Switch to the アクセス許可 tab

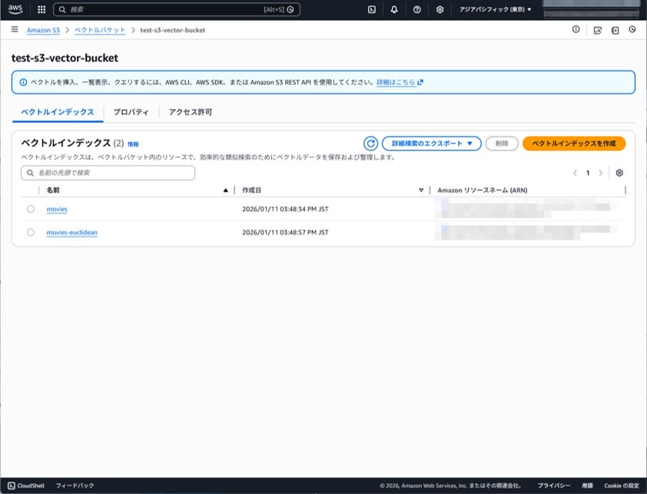click(191, 112)
